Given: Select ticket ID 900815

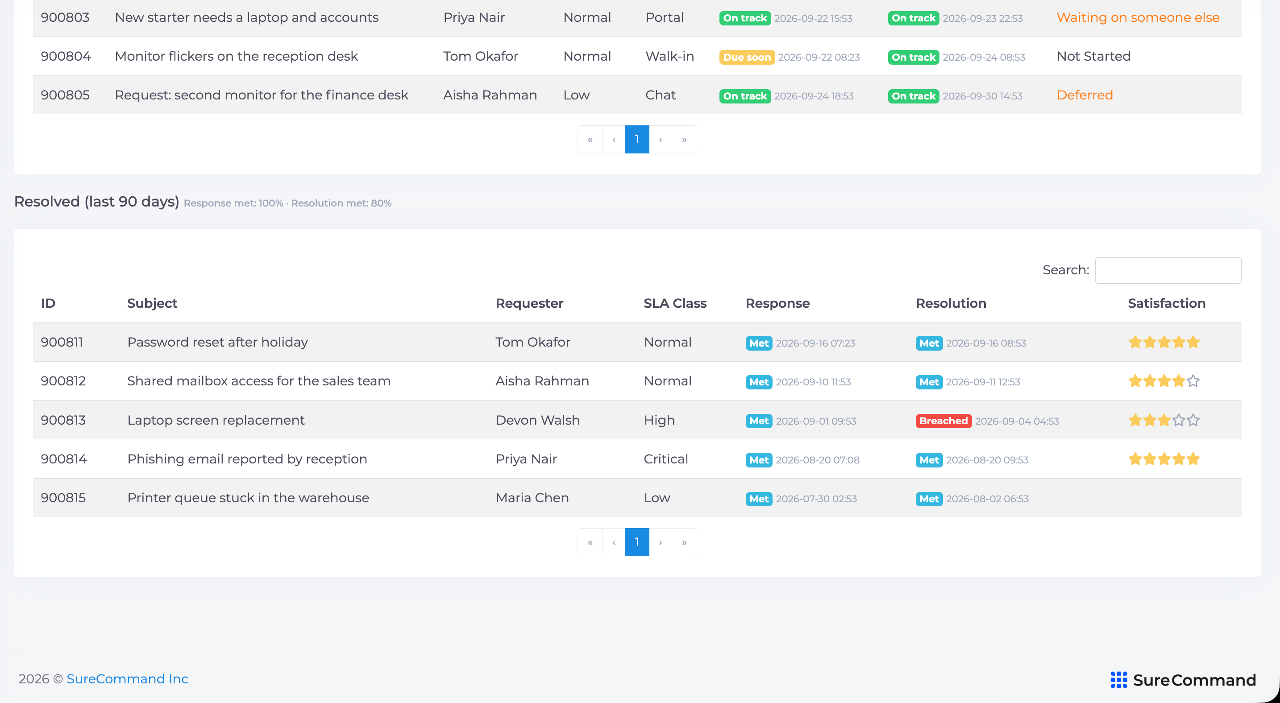Looking at the screenshot, I should pos(63,497).
